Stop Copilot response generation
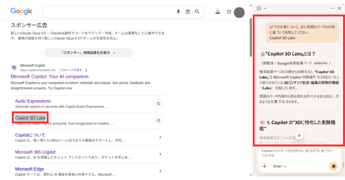This screenshot has height=180, width=345. click(334, 166)
